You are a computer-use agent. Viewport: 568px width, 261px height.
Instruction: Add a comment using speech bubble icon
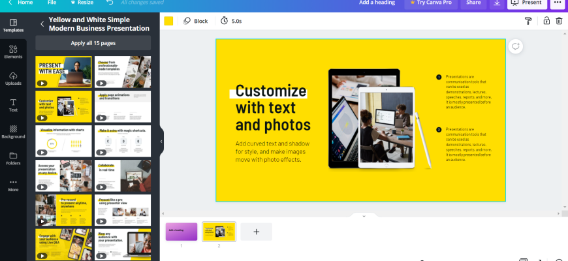(516, 46)
